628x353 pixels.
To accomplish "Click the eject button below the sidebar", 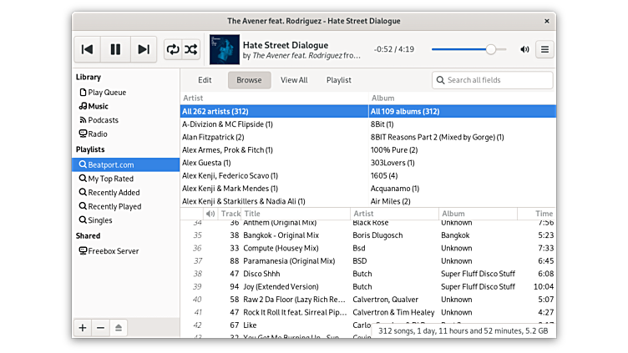I will coord(119,328).
